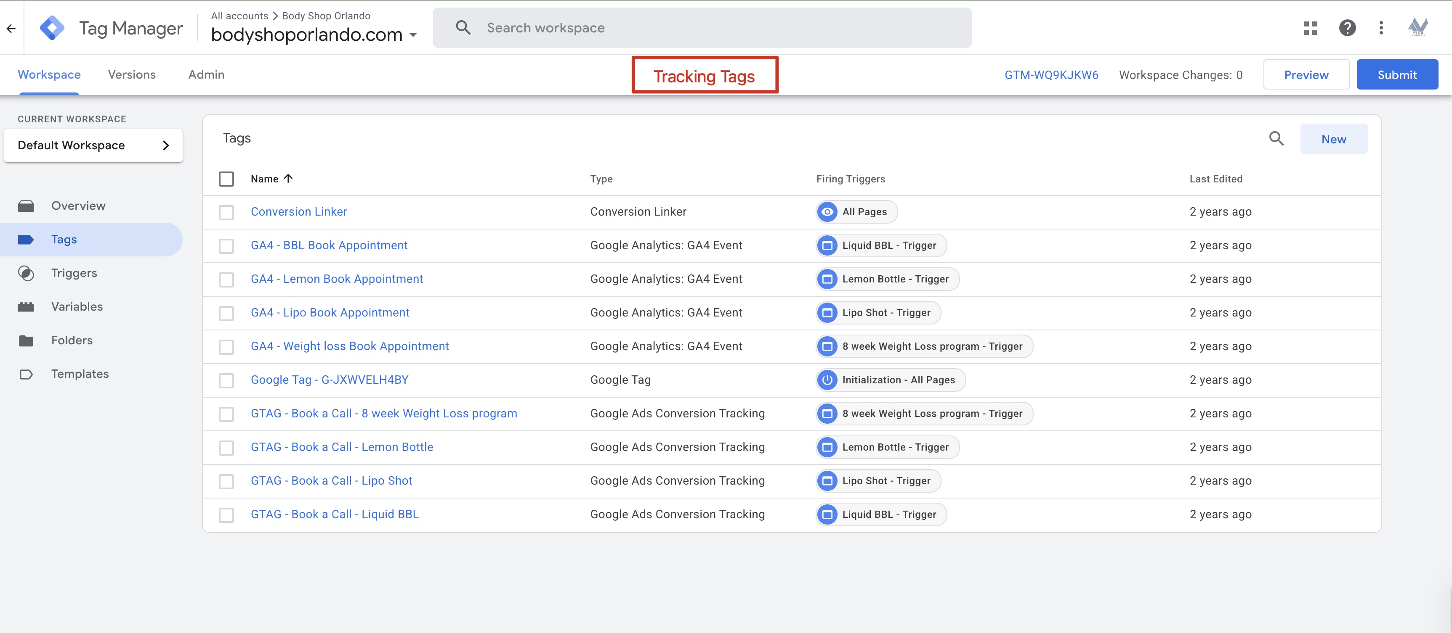
Task: Click the All Pages trigger eye icon
Action: point(827,212)
